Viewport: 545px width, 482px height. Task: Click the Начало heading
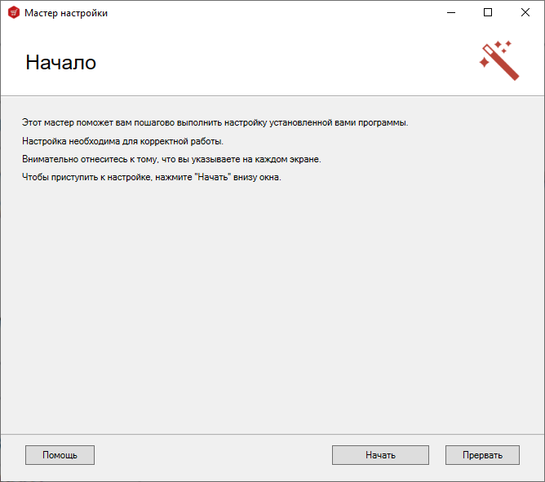[x=61, y=63]
